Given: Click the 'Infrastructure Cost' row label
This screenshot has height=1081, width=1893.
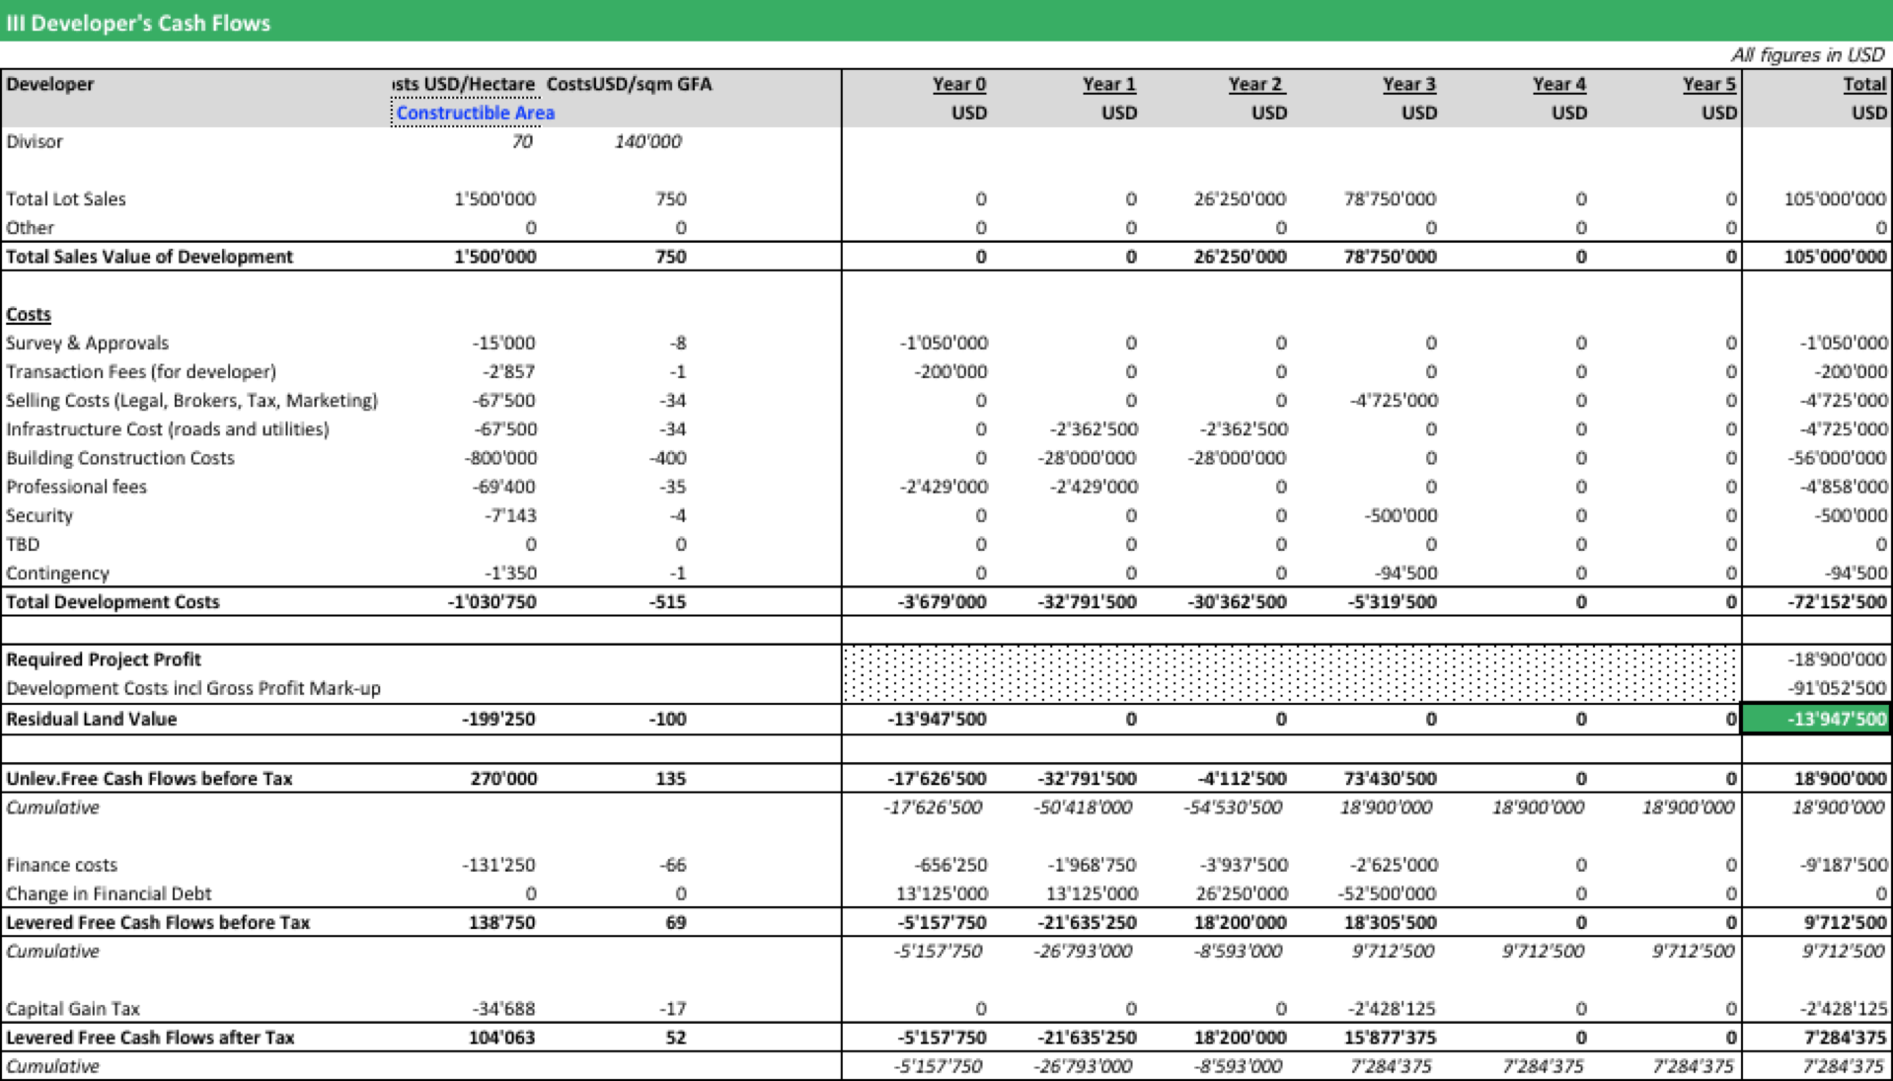Looking at the screenshot, I should point(168,428).
